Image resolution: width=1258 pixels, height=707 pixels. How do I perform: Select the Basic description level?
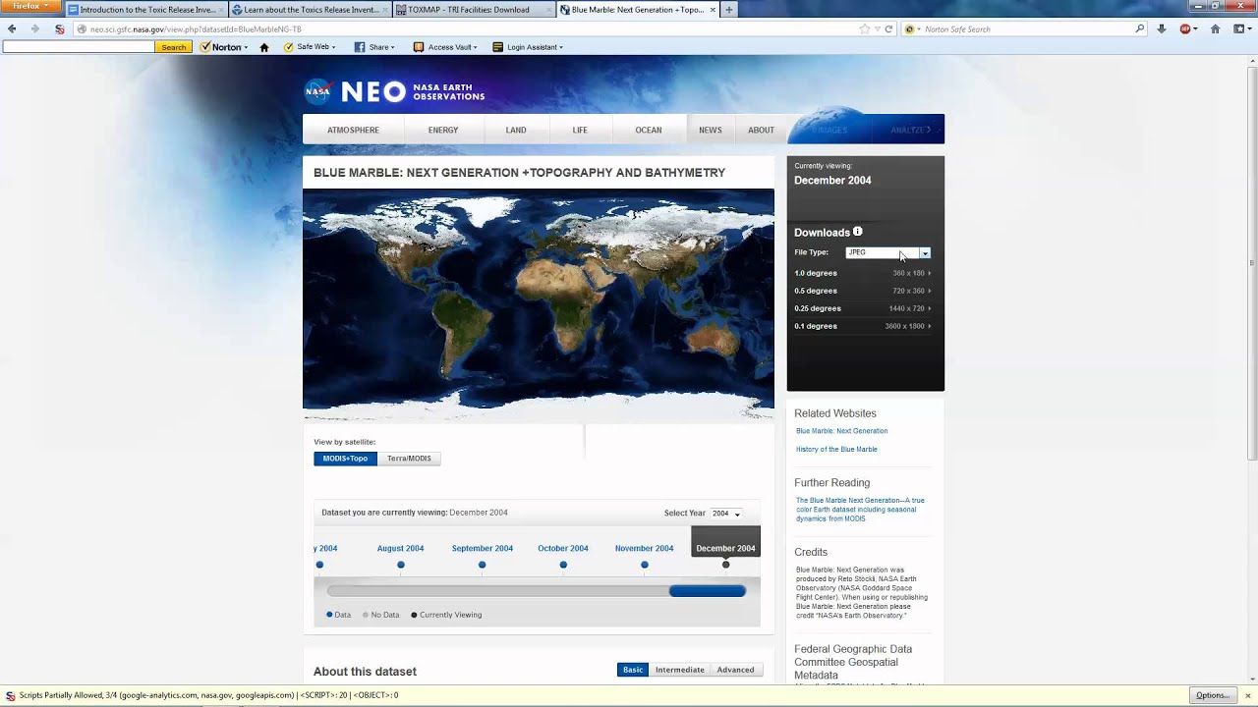click(633, 670)
